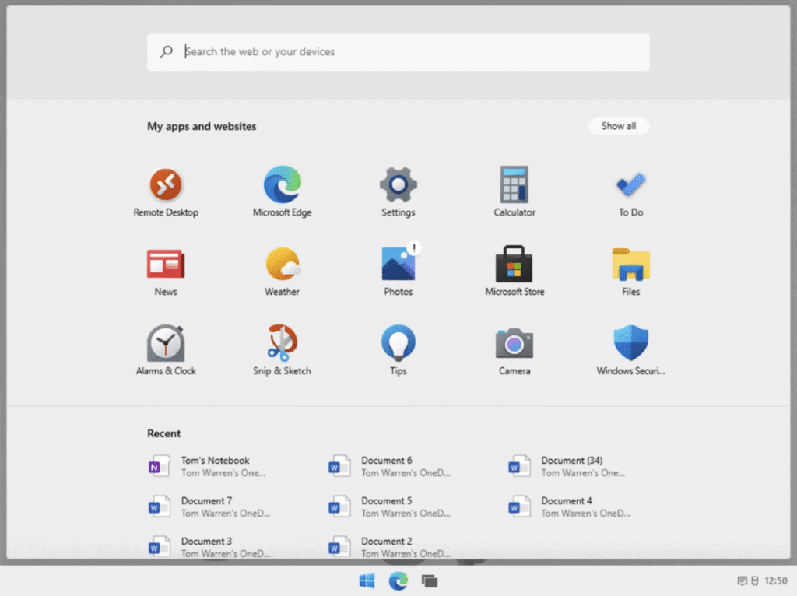This screenshot has width=797, height=596.
Task: Open recent Document 6
Action: pyautogui.click(x=389, y=466)
